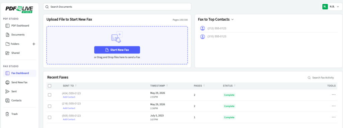Click avatar icon beside (310) 555-0123

203,36
